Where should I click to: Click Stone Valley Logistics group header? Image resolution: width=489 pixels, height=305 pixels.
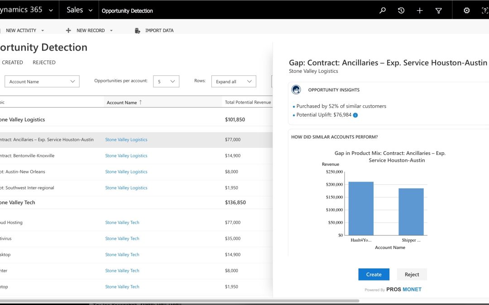23,119
